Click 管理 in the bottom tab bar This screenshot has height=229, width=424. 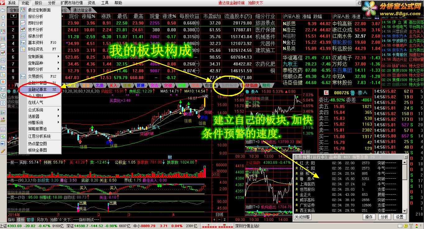click(x=30, y=219)
